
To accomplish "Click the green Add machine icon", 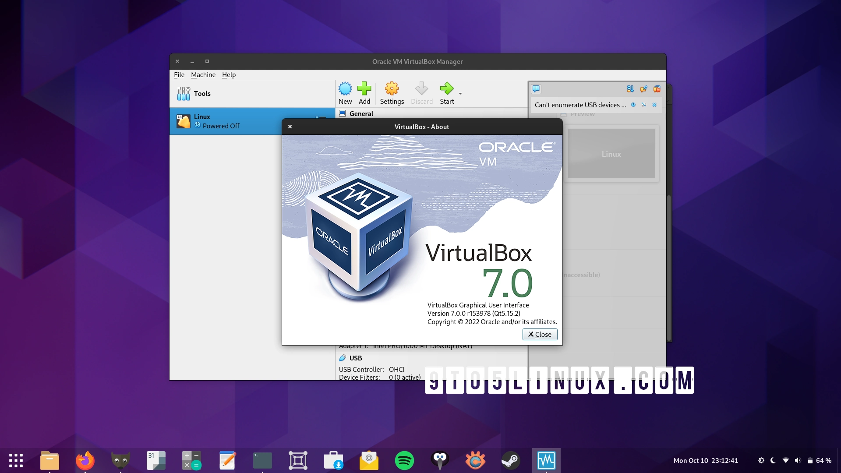I will tap(364, 89).
